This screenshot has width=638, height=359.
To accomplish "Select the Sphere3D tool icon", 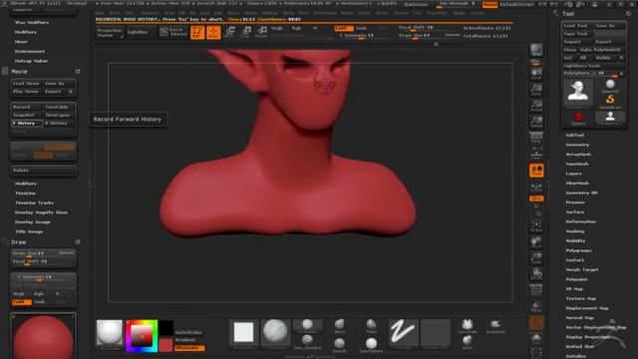I will coord(610,86).
